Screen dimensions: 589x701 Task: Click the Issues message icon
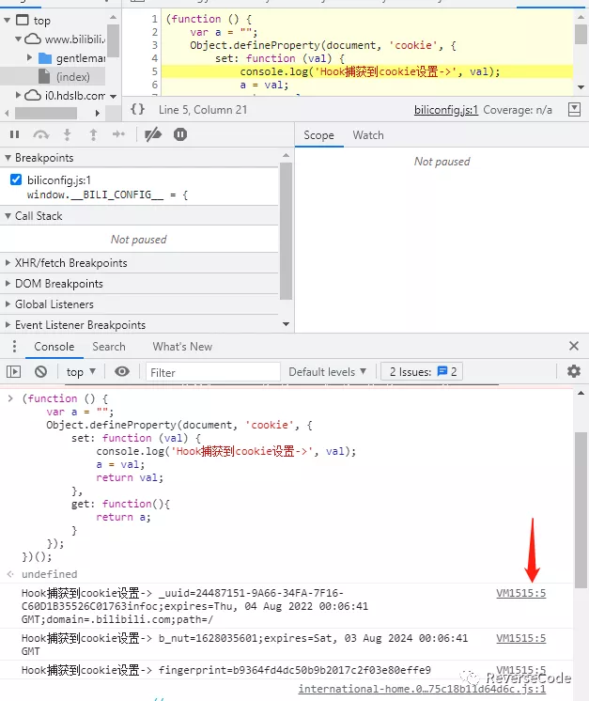tap(442, 371)
